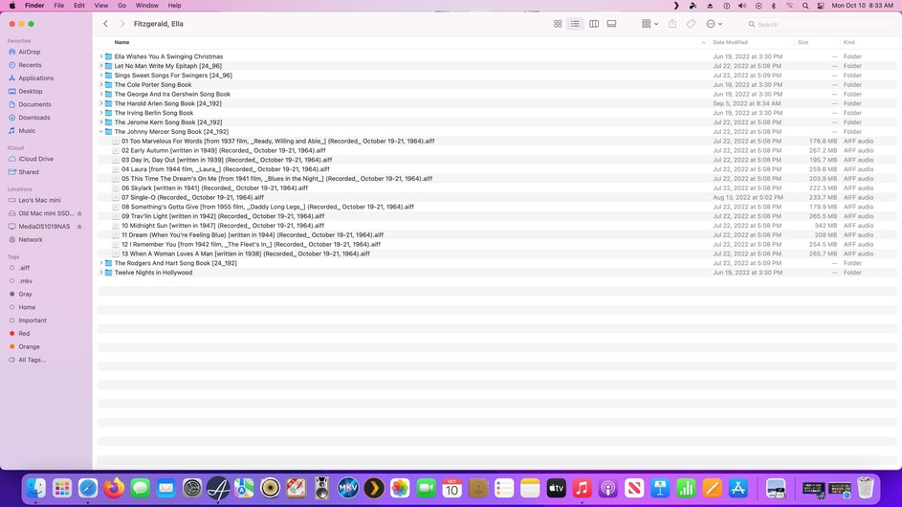902x507 pixels.
Task: Click the Edit Tags icon in toolbar
Action: pos(691,24)
